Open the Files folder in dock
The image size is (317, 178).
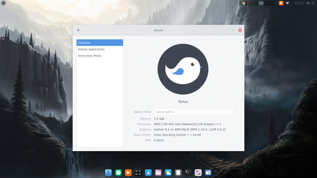coord(158,173)
